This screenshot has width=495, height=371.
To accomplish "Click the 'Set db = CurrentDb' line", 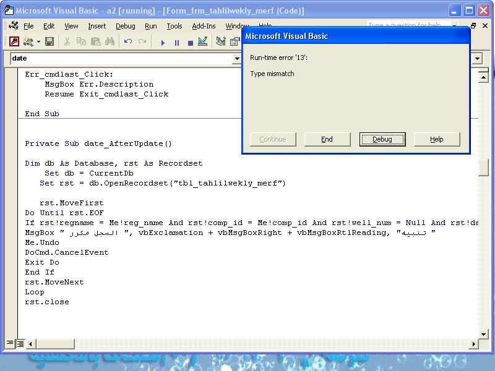I will 89,173.
